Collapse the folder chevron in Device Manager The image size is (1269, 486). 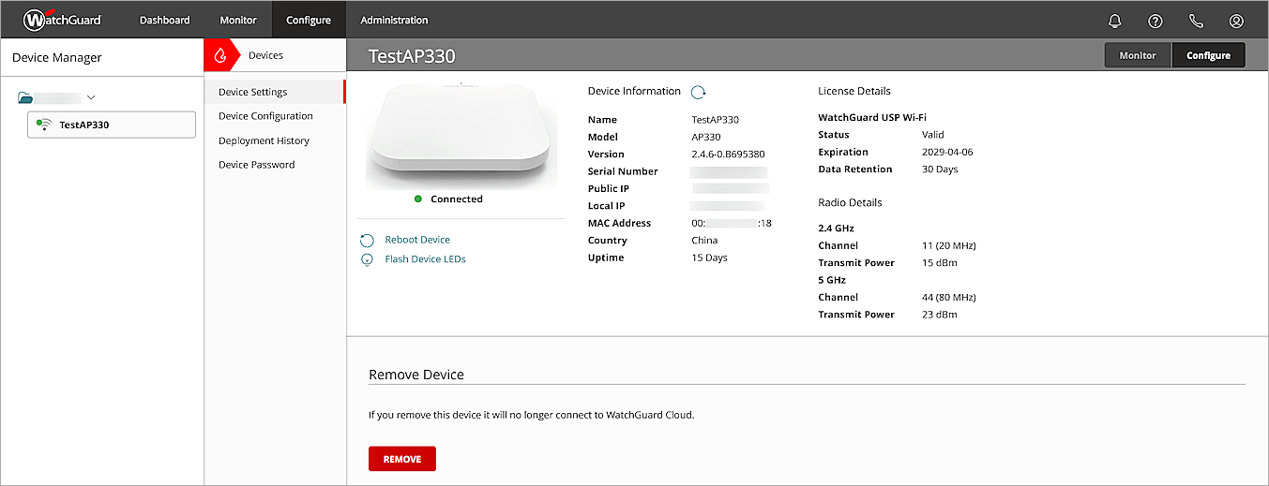pyautogui.click(x=91, y=97)
